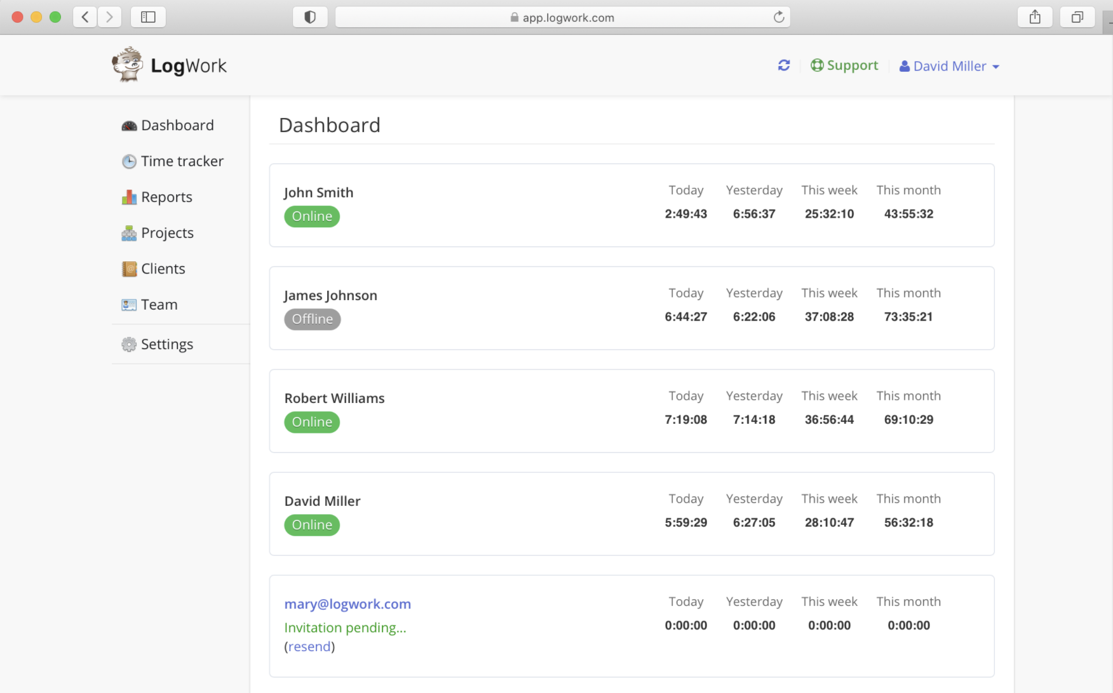
Task: Click the refresh icon in the header
Action: tap(784, 65)
